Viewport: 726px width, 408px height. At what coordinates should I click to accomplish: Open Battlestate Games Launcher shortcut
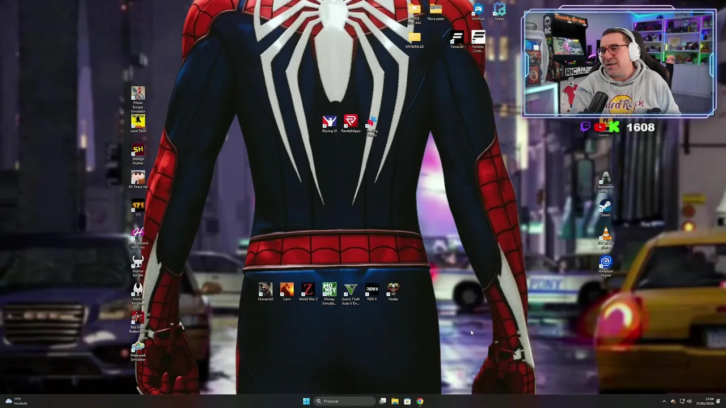click(x=606, y=182)
